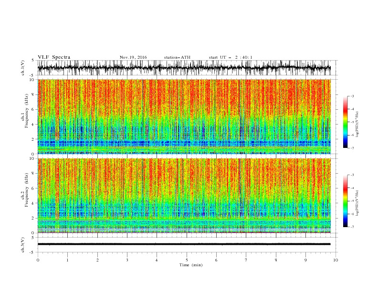The width and height of the screenshot is (378, 292).
Task: Click the "-4" tick on ch.2 colorbar
Action: [352, 188]
